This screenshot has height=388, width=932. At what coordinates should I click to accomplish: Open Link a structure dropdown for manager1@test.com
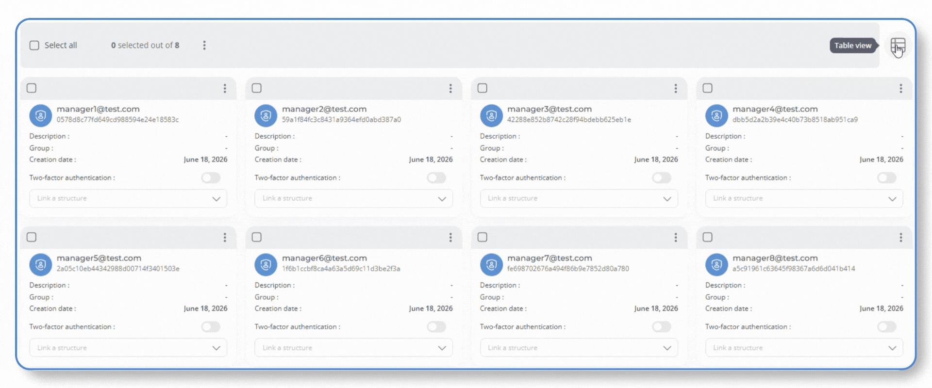point(128,198)
